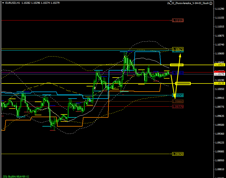Image resolution: width=226 pixels, height=178 pixels.
Task: Click the blue 1.10302 price label
Action: (178, 73)
